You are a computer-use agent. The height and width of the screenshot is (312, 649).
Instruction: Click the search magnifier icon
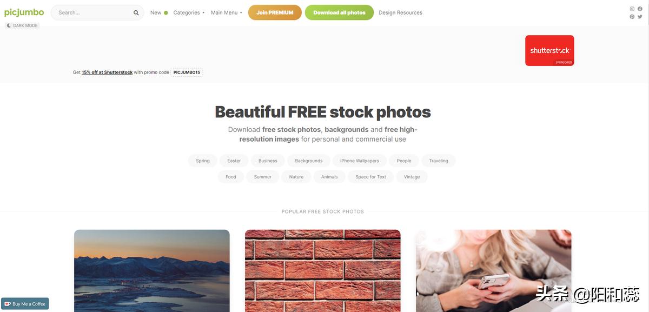point(136,12)
